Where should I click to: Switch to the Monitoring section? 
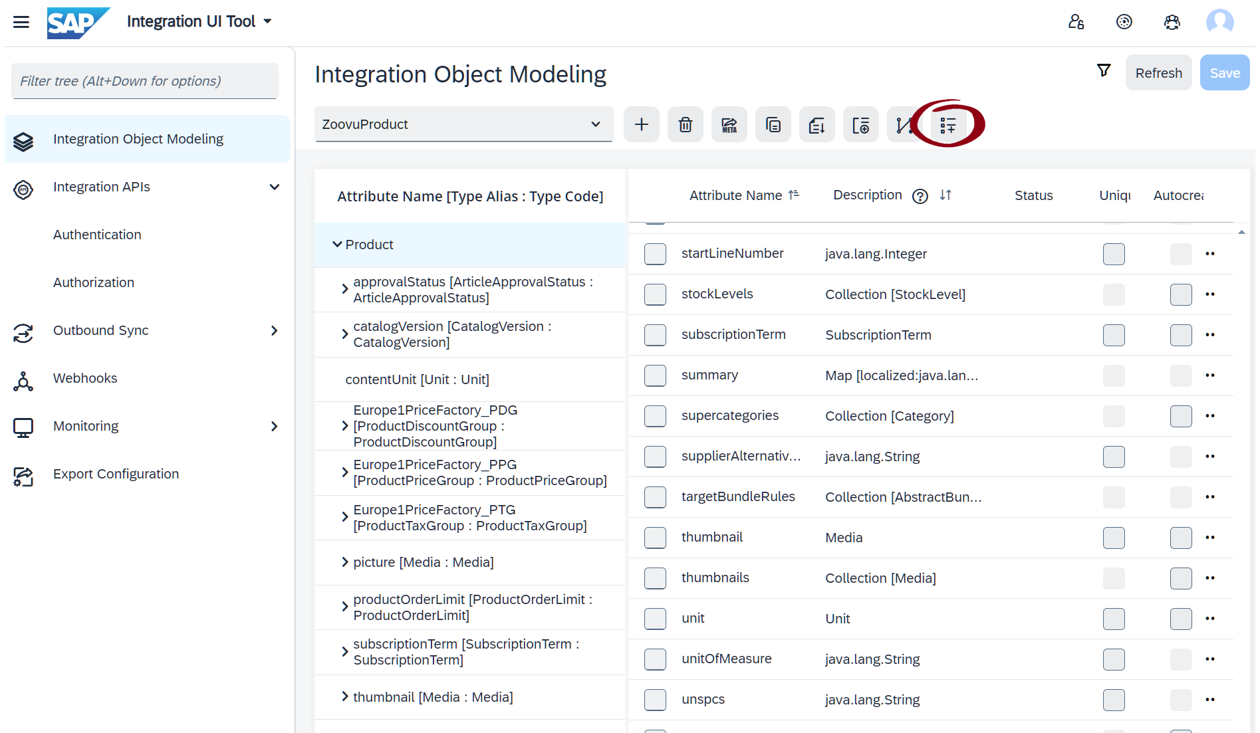coord(85,426)
